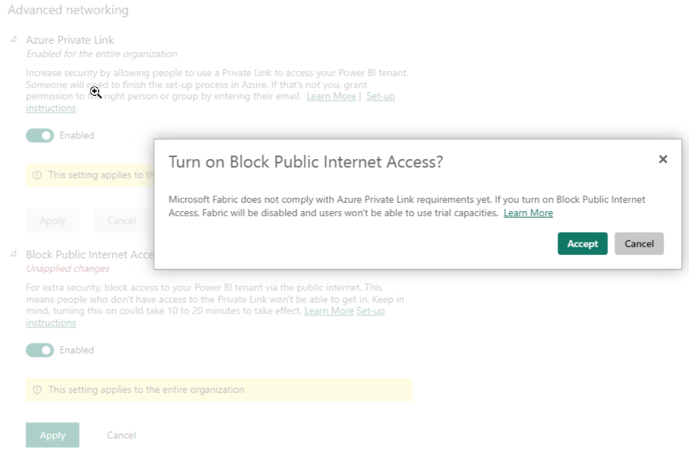
Task: Collapse the Azure Private Link section
Action: (x=14, y=39)
